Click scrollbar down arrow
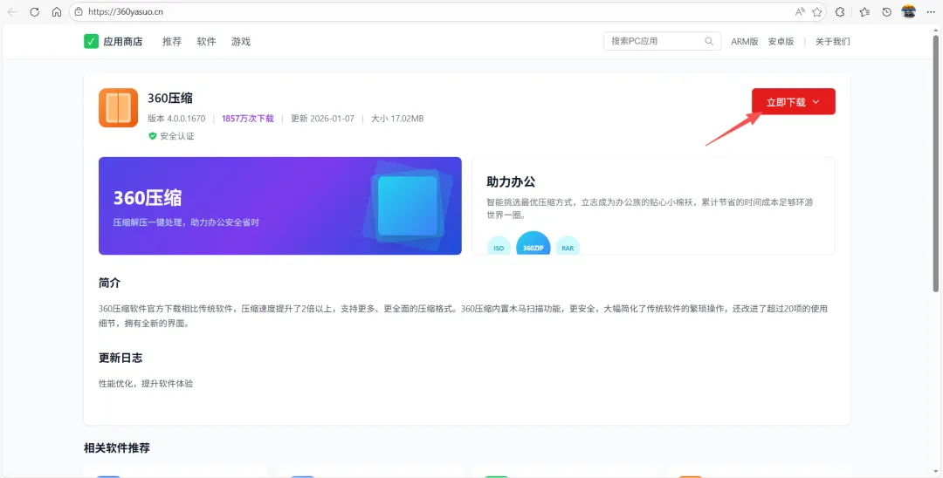943x478 pixels. (937, 472)
